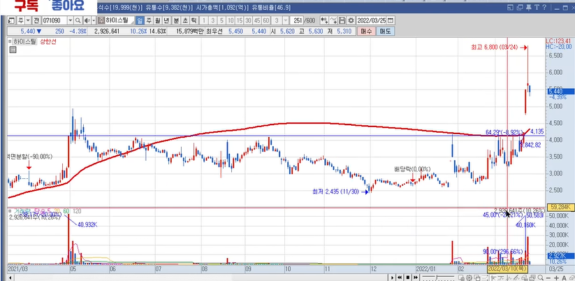Click the 매도 sell button
575x281 pixels.
385,31
